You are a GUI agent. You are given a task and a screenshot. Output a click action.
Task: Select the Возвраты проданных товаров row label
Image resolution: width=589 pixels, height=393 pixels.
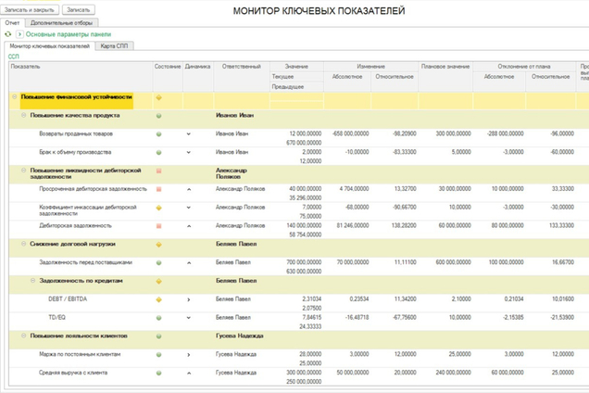point(76,133)
